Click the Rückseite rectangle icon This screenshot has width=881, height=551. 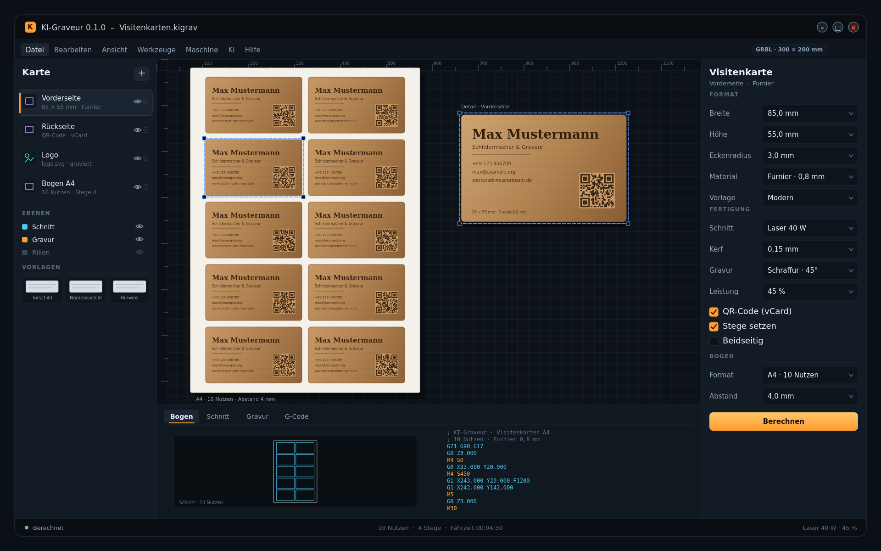pos(29,129)
